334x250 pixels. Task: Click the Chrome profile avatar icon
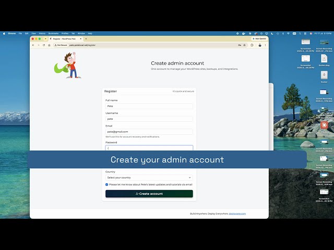(260, 45)
